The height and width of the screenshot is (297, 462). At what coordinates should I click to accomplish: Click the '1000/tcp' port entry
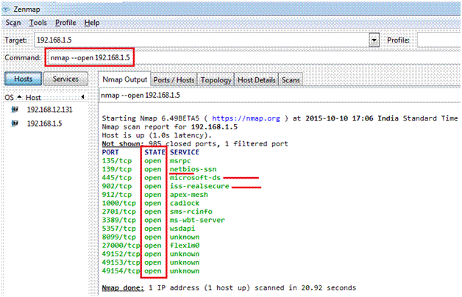pos(118,204)
